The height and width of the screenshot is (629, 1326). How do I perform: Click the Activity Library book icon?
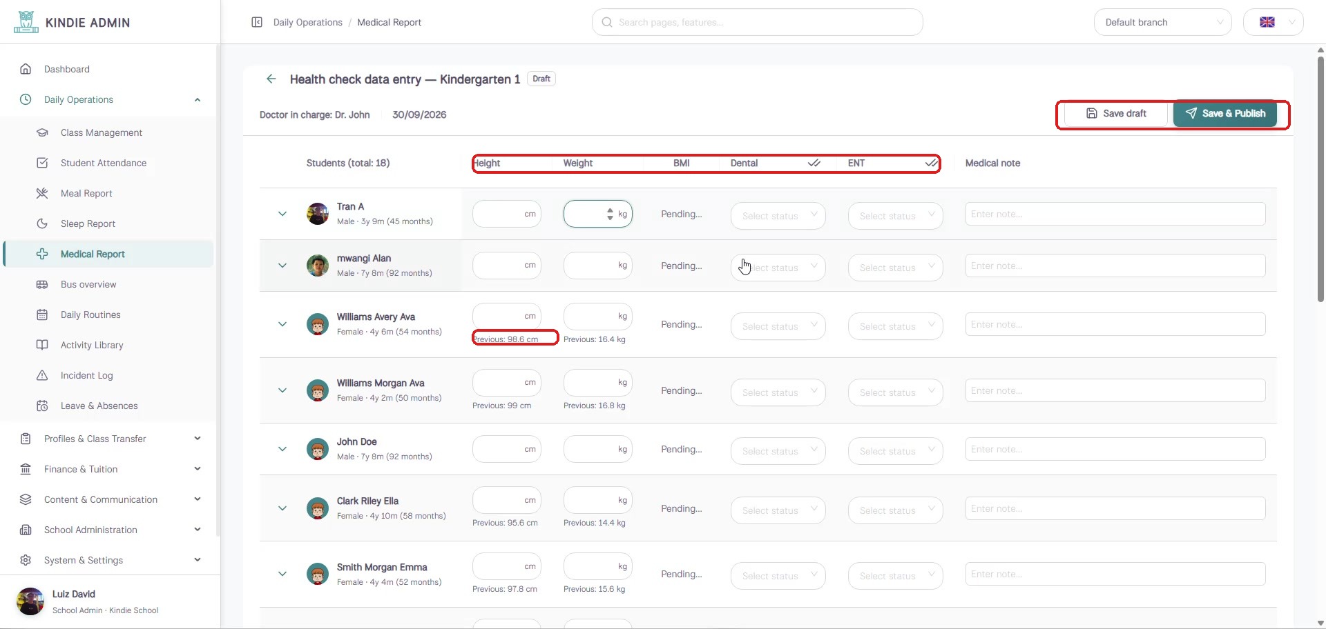click(42, 345)
